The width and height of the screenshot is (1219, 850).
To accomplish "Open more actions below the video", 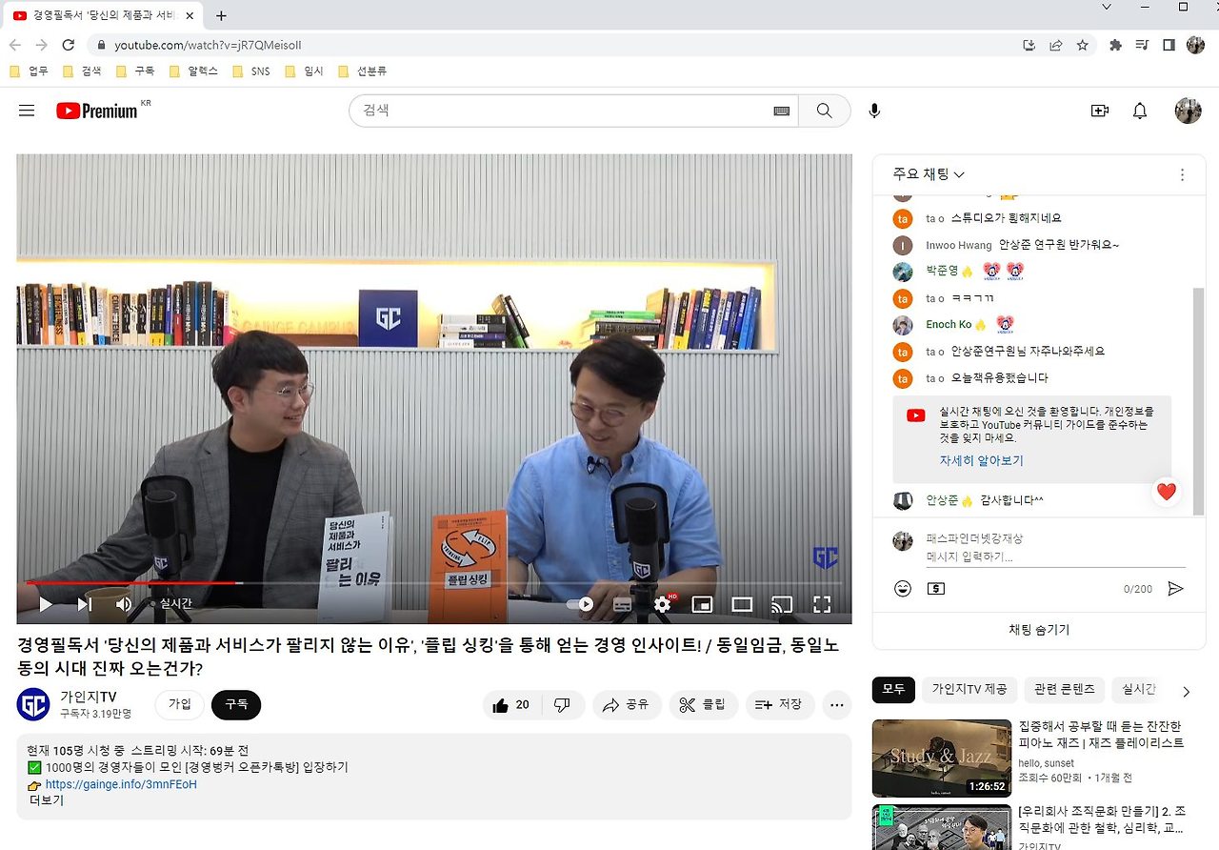I will click(837, 705).
